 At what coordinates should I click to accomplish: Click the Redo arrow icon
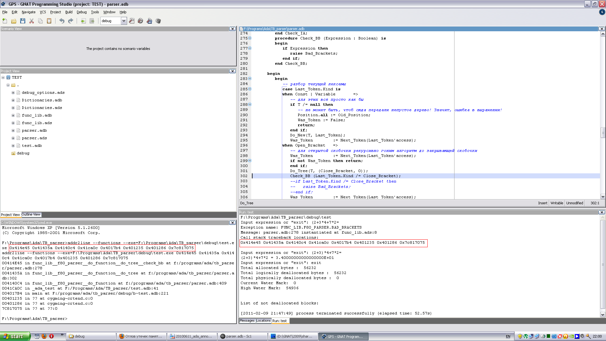(71, 21)
